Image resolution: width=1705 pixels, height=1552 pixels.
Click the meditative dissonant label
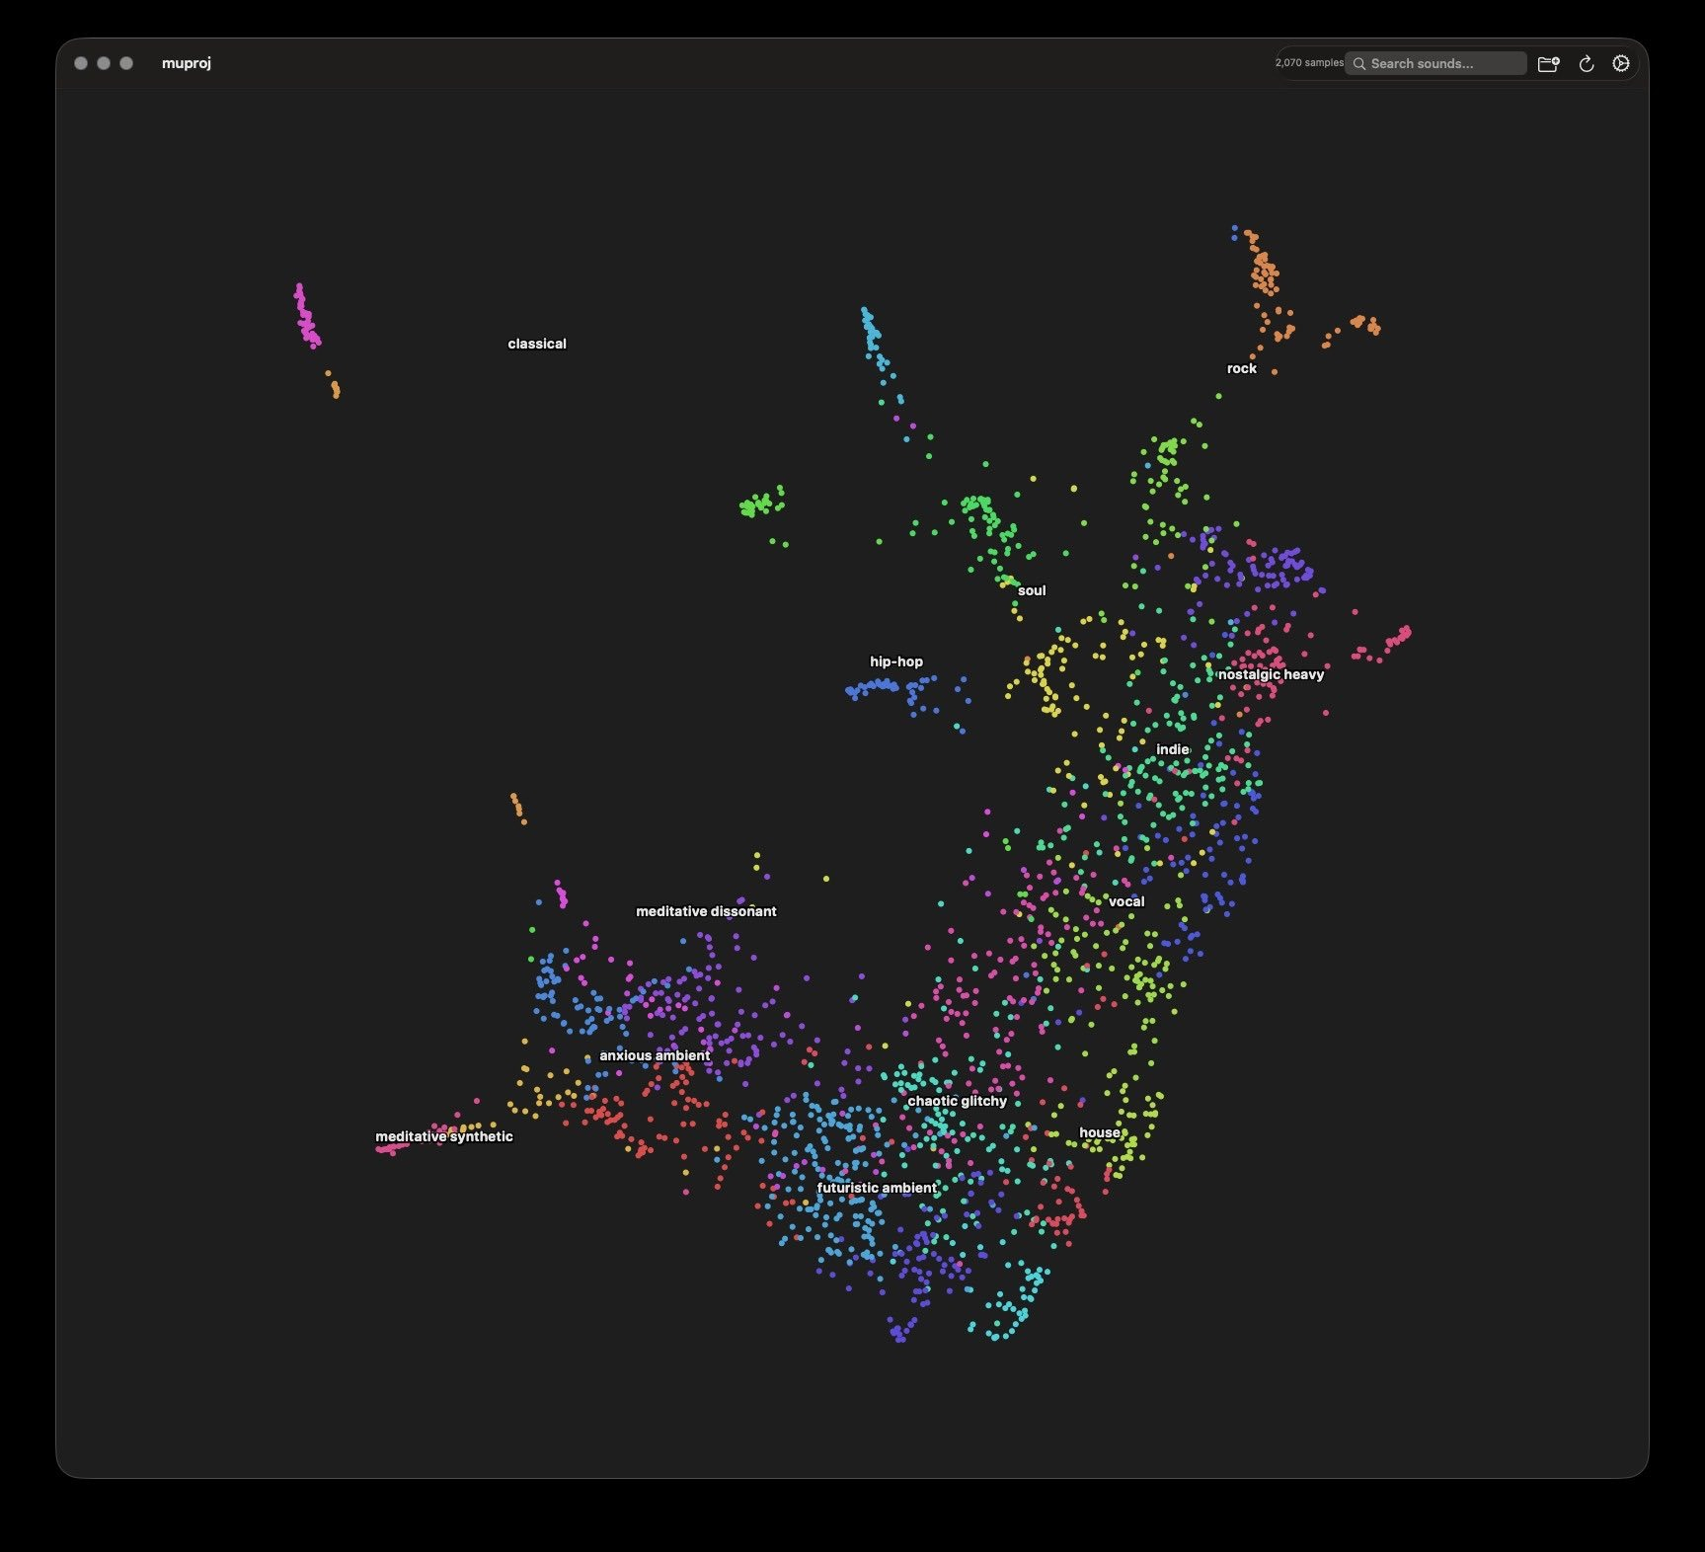(x=705, y=912)
